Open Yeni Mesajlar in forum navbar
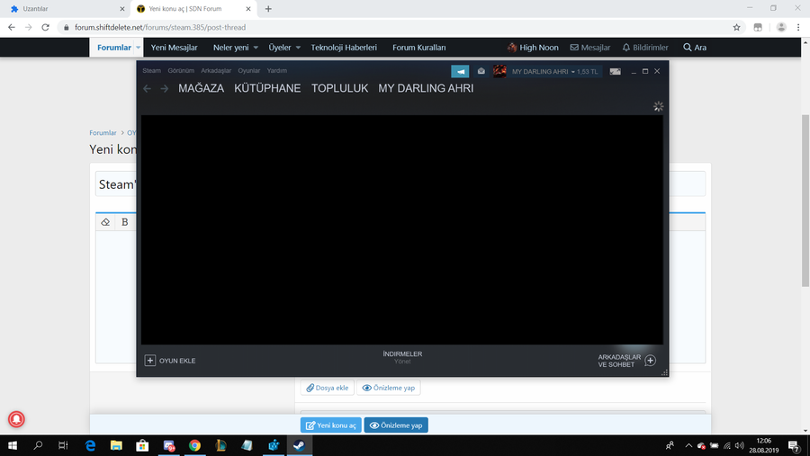The height and width of the screenshot is (456, 810). pos(174,48)
